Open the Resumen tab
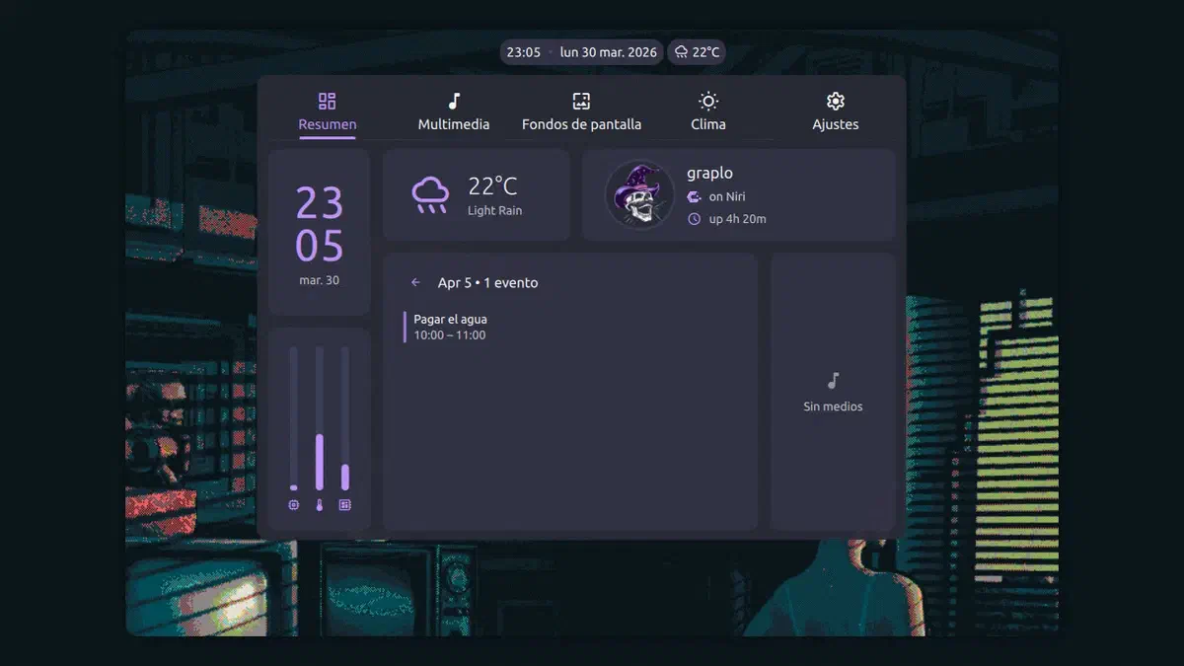The height and width of the screenshot is (666, 1184). click(x=327, y=112)
